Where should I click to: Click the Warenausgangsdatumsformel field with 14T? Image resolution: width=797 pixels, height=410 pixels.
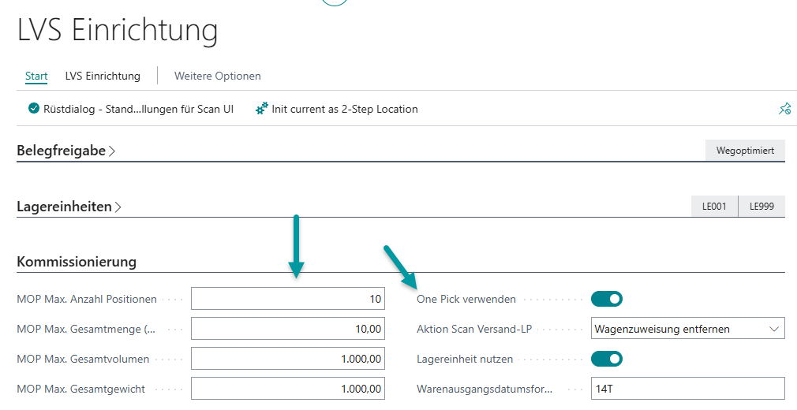687,389
